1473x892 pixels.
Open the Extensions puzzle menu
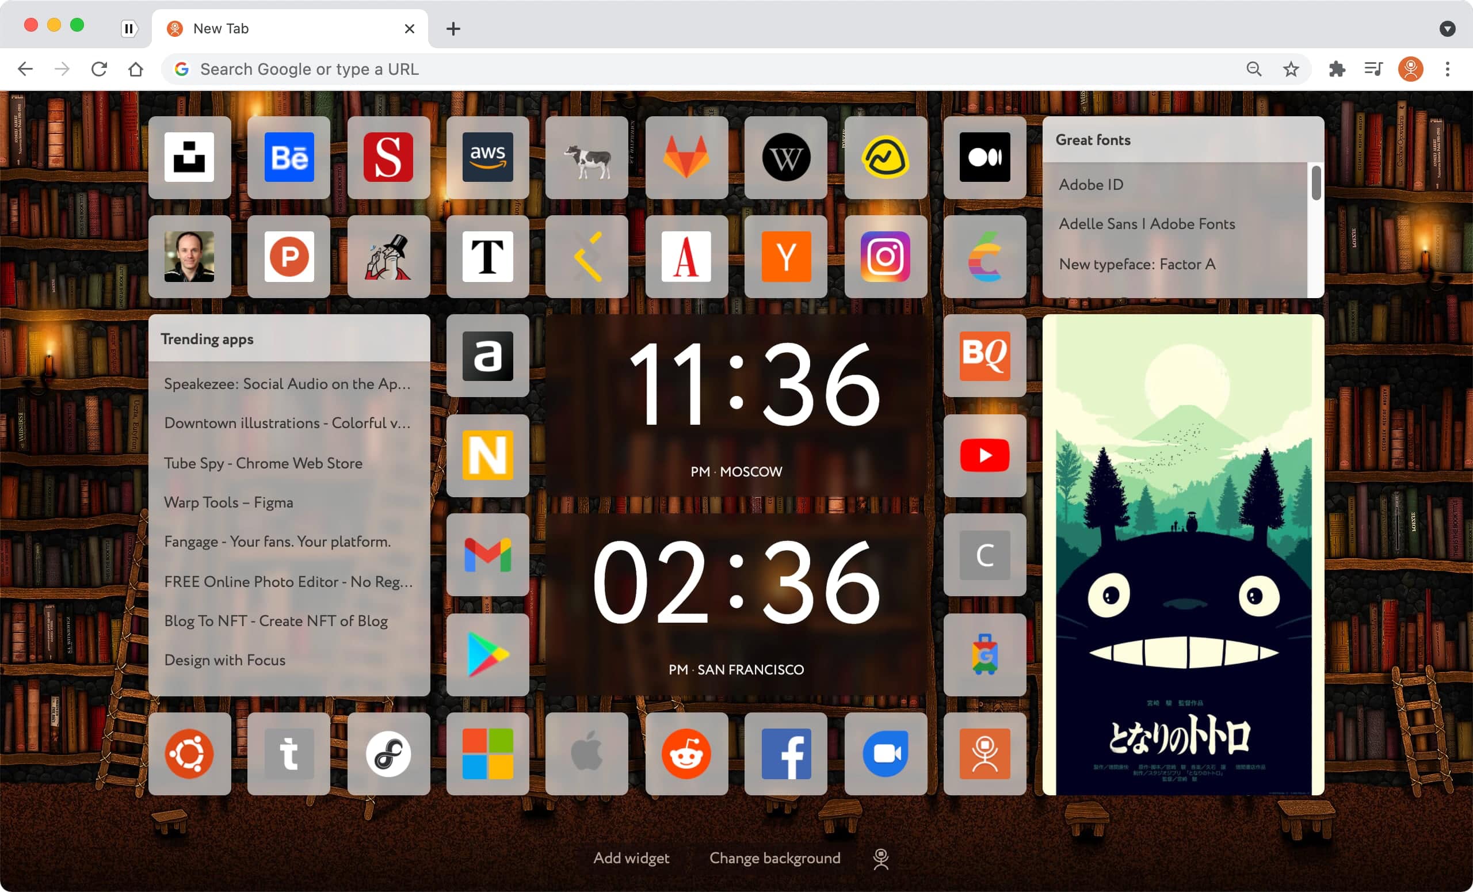pos(1337,70)
